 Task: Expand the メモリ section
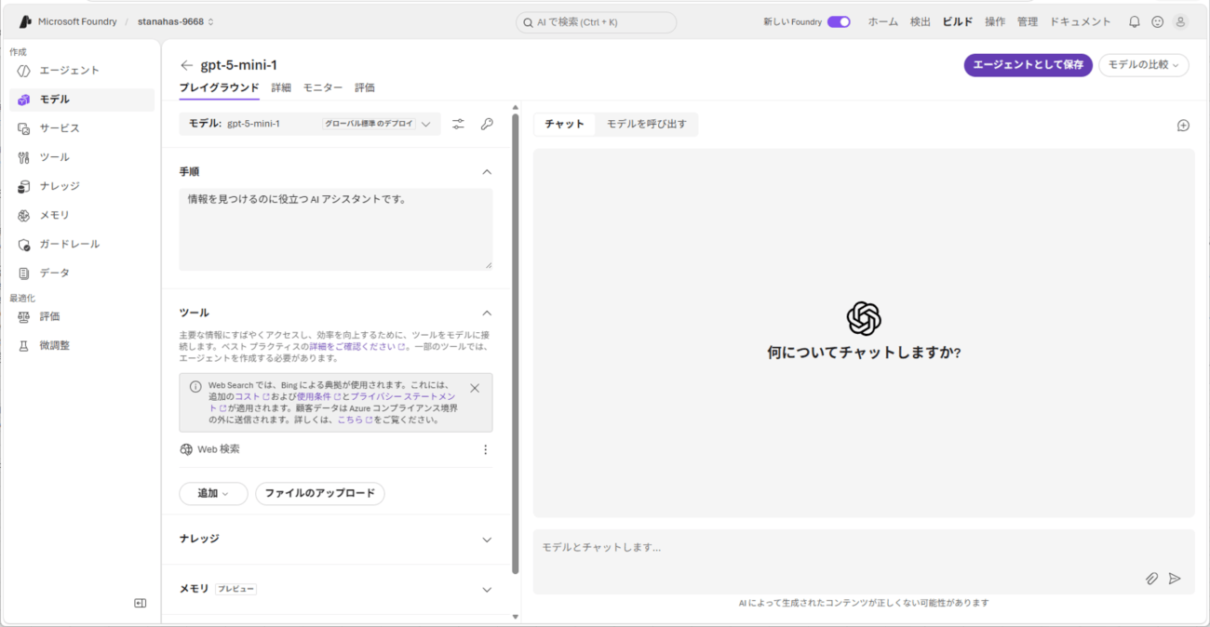[x=486, y=590]
